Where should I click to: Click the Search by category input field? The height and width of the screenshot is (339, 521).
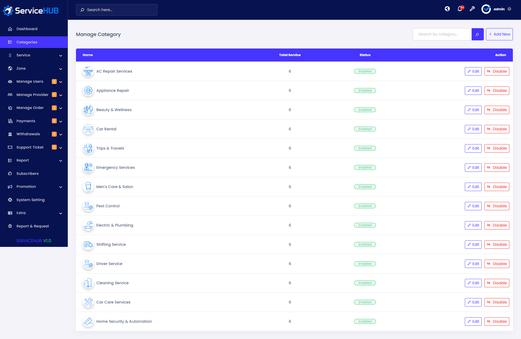pyautogui.click(x=442, y=34)
